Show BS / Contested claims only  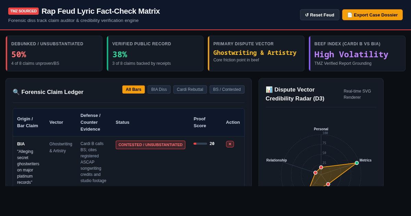(x=227, y=89)
